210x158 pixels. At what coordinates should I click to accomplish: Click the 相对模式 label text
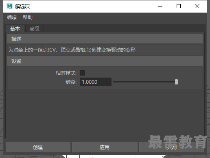coord(66,73)
